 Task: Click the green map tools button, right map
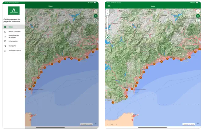[198, 16]
